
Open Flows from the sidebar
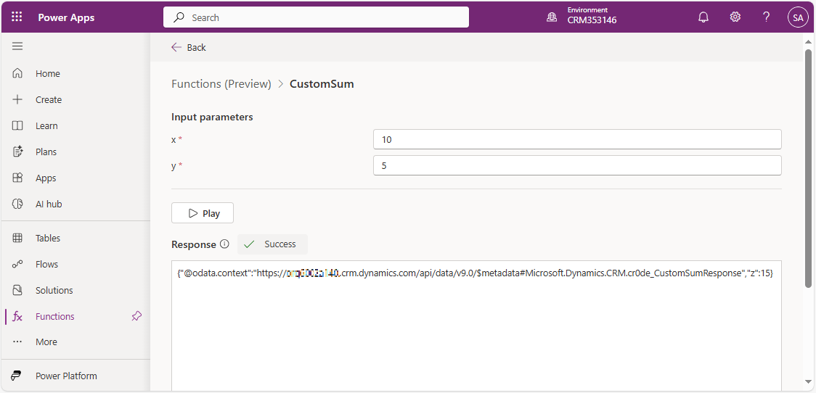46,265
